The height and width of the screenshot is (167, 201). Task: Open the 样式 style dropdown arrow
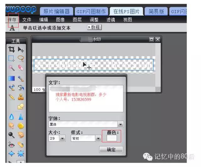point(98,138)
